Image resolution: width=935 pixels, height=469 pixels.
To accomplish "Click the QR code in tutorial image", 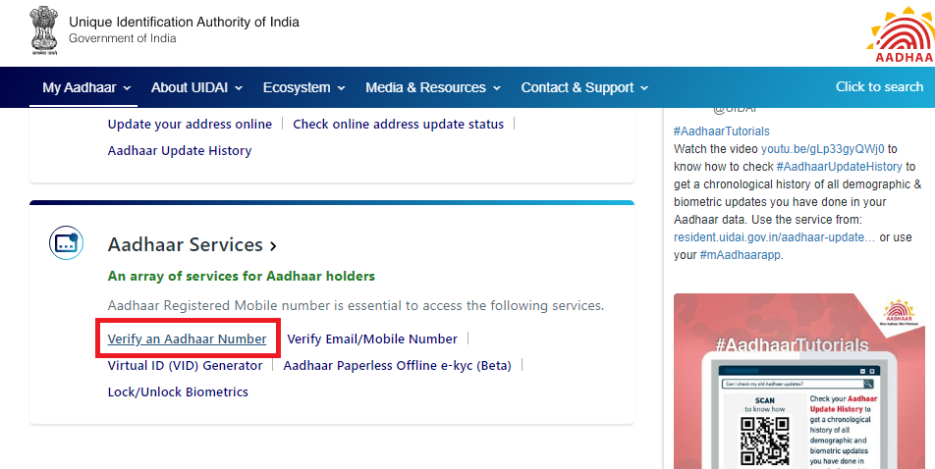I will (765, 441).
